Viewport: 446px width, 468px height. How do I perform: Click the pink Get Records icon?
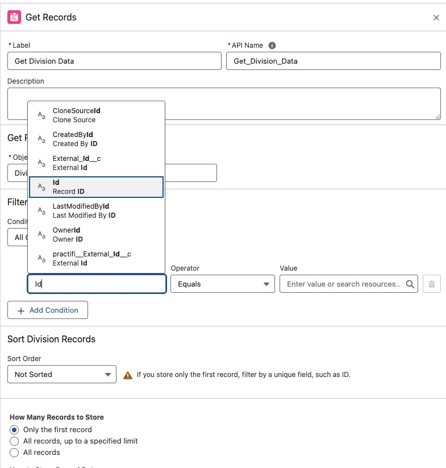pos(14,17)
